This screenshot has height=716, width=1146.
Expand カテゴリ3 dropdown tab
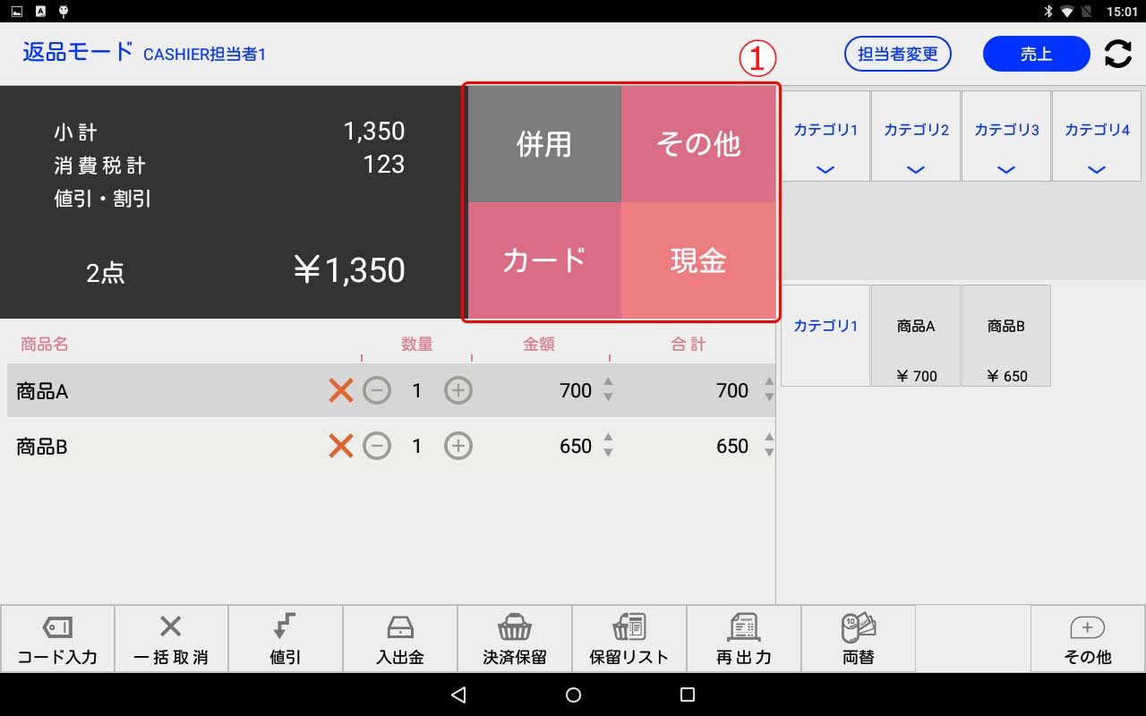click(x=1006, y=136)
